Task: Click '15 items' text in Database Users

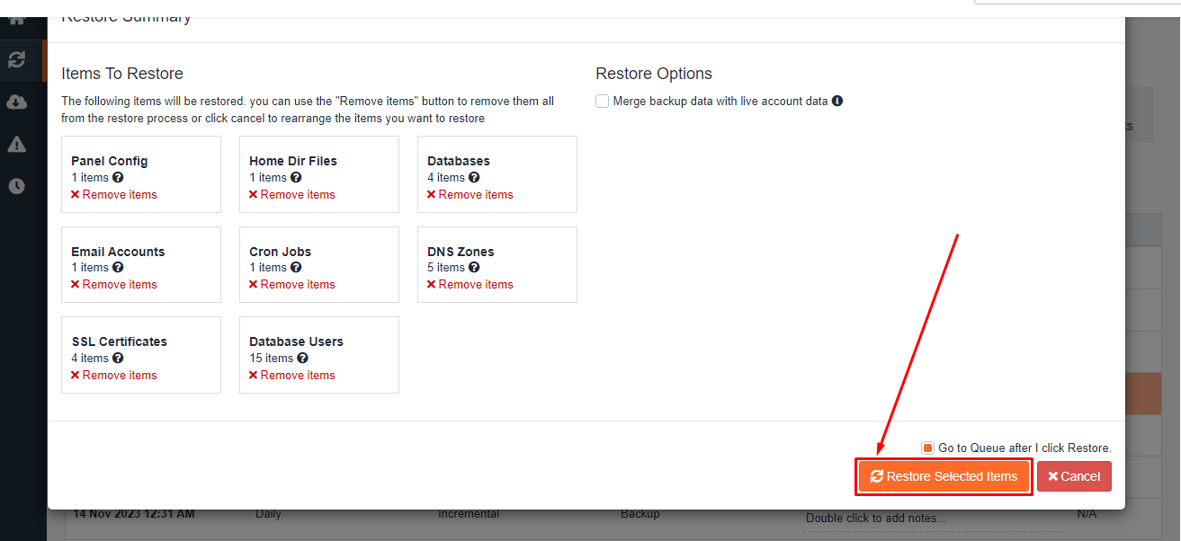Action: point(272,358)
